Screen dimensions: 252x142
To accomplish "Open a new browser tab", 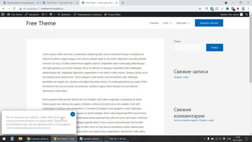I will pyautogui.click(x=122, y=3).
